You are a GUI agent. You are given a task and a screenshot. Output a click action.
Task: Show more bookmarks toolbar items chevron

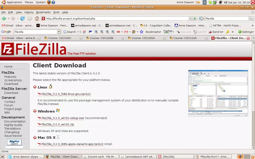point(252,26)
